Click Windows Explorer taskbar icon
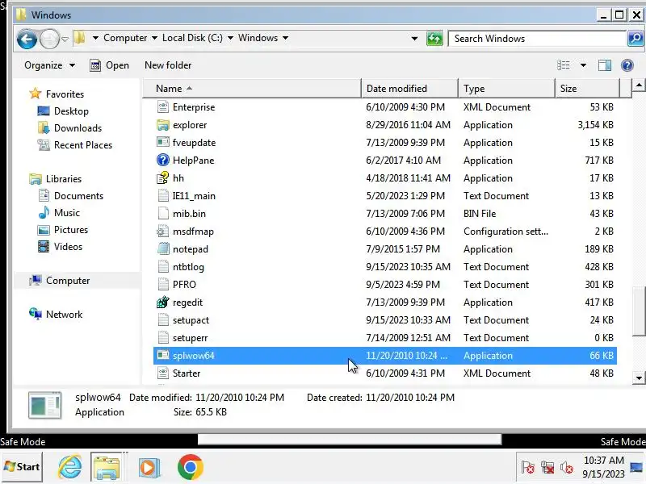 tap(107, 467)
